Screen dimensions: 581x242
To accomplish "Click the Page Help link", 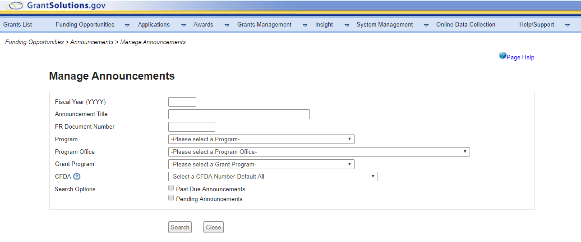I will tap(520, 58).
